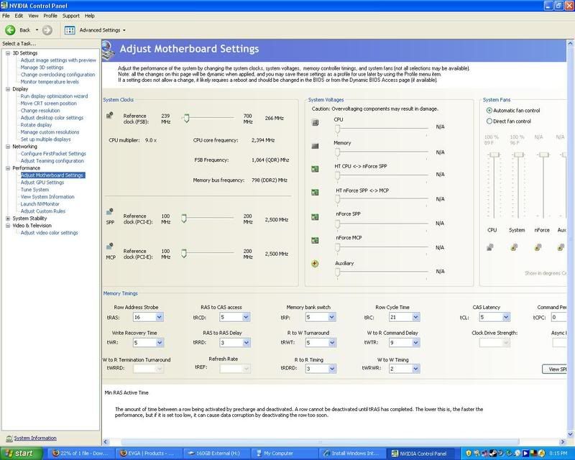
Task: Click the Advanced Settings view icon
Action: pyautogui.click(x=70, y=30)
